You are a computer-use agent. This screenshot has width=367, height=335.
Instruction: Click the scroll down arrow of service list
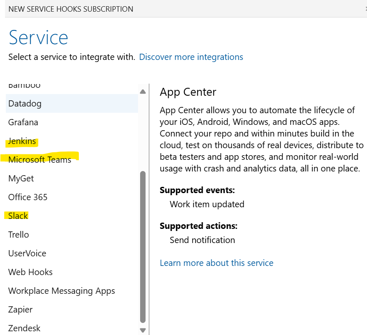tap(143, 330)
